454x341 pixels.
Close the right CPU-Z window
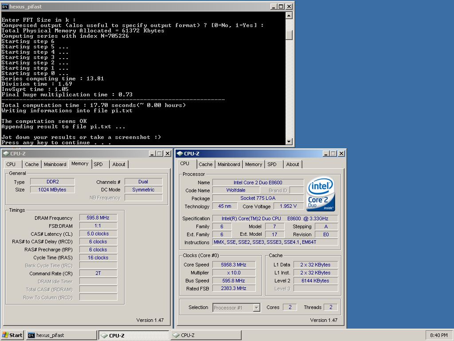(341, 153)
